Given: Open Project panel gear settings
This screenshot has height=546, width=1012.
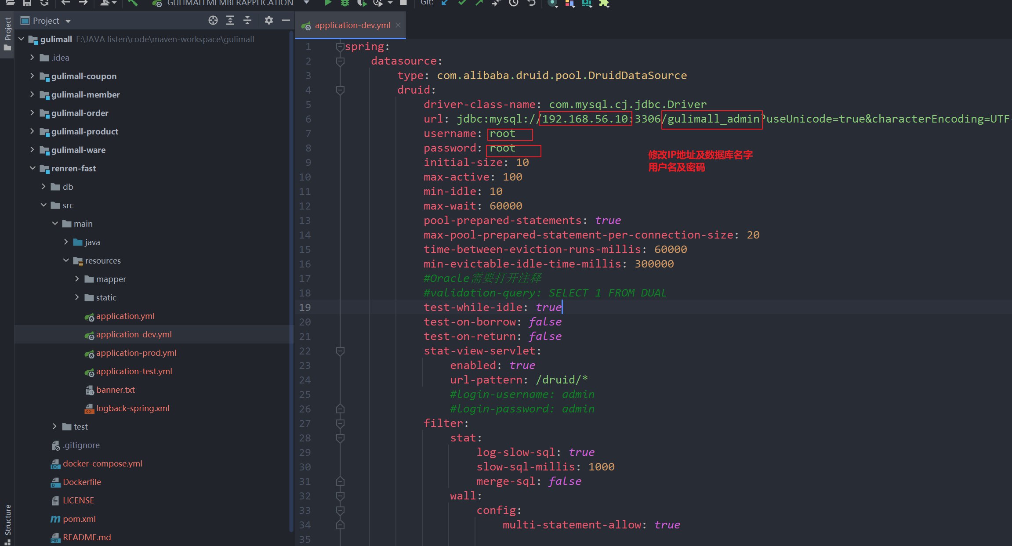Looking at the screenshot, I should (269, 20).
